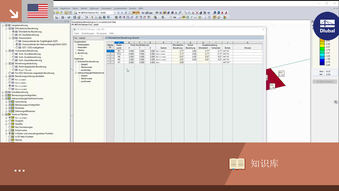The image size is (339, 191).
Task: Click the yellow Werte an Flächen tree icon
Action: 9,114
